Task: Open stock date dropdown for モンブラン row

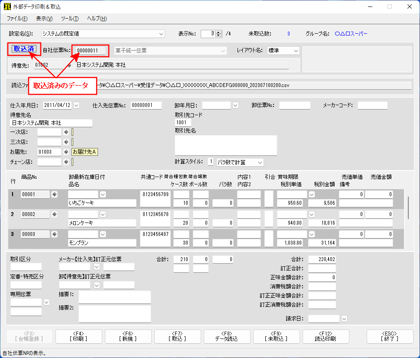Action: [103, 234]
